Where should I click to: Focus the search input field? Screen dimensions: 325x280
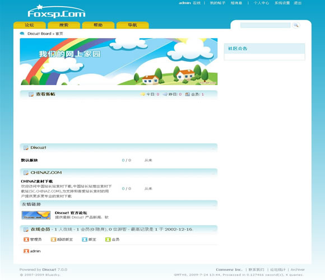265,25
